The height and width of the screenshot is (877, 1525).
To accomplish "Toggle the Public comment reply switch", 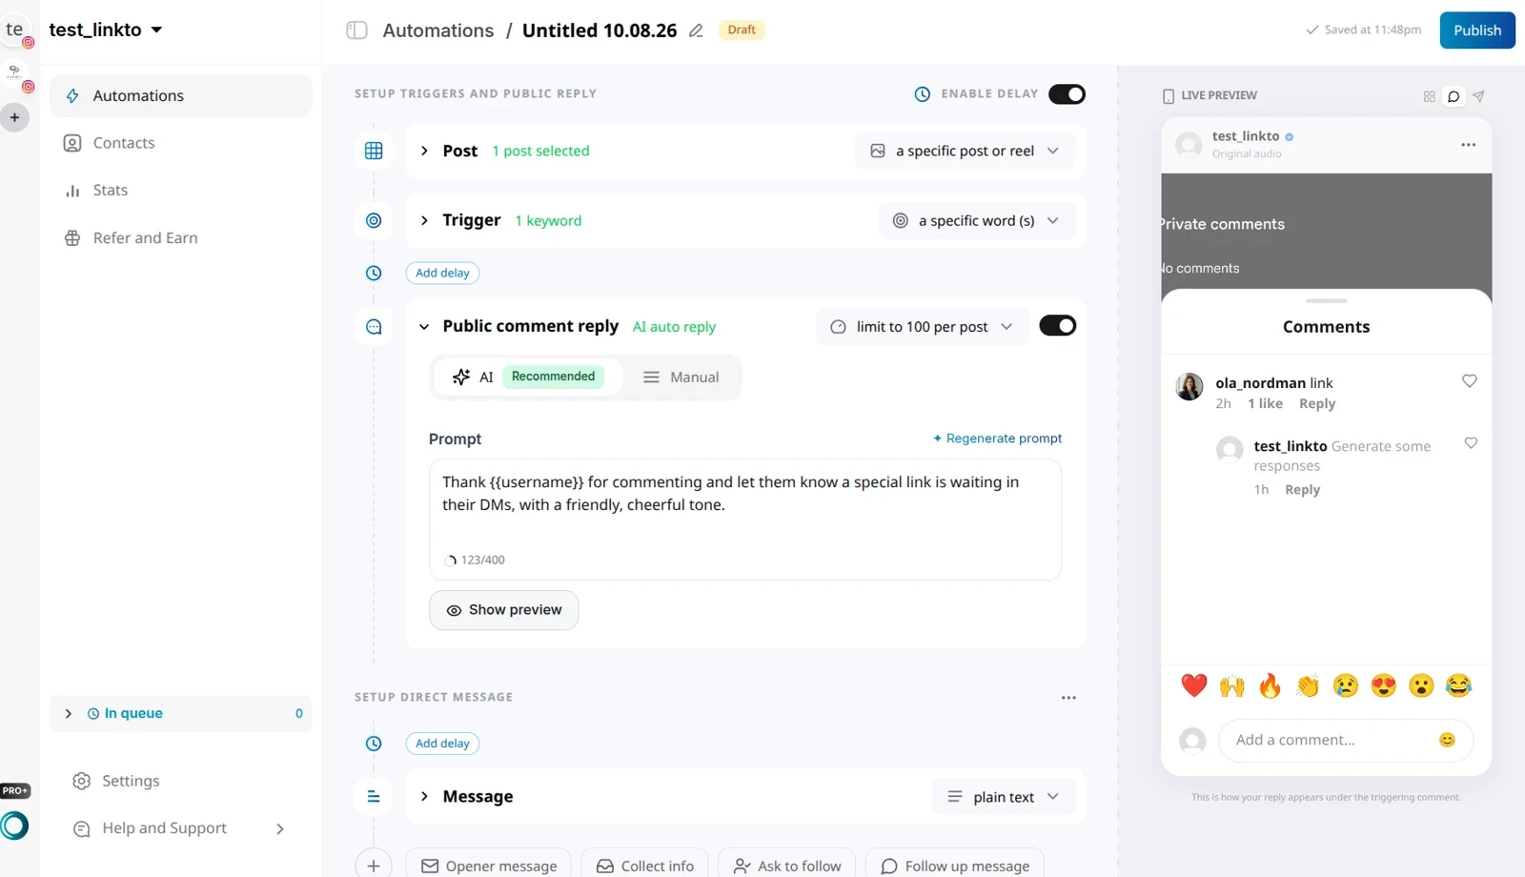I will (x=1057, y=326).
